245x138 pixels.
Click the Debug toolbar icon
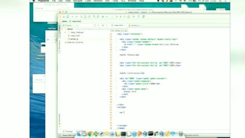point(121,16)
